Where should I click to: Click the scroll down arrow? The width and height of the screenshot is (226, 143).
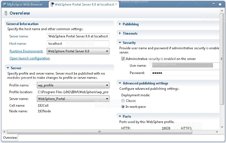(222, 127)
